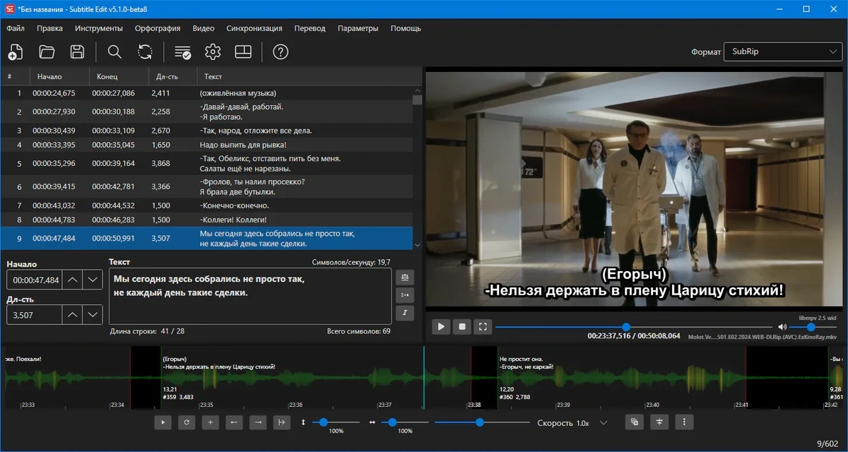The image size is (848, 452).
Task: Open the Файл menu
Action: (x=16, y=28)
